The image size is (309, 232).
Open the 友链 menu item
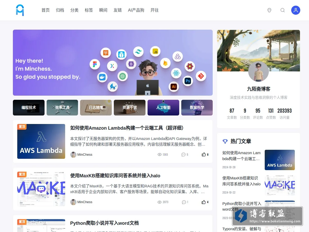[x=118, y=10]
